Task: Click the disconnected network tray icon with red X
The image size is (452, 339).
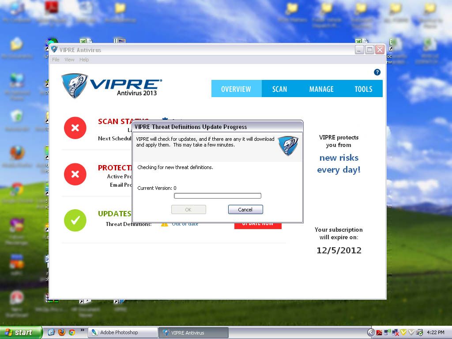Action: (x=395, y=333)
